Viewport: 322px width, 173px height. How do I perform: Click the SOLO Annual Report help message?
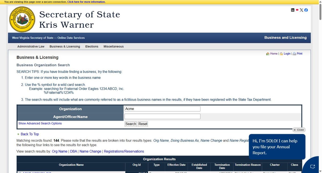(277, 147)
